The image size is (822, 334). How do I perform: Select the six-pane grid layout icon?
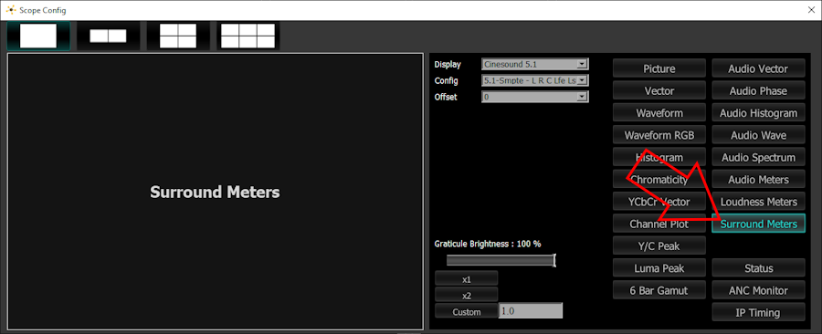point(248,36)
